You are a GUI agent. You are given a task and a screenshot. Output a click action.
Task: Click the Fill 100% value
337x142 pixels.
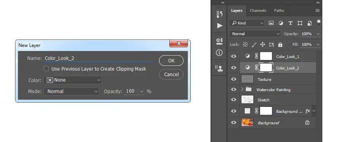pos(307,45)
